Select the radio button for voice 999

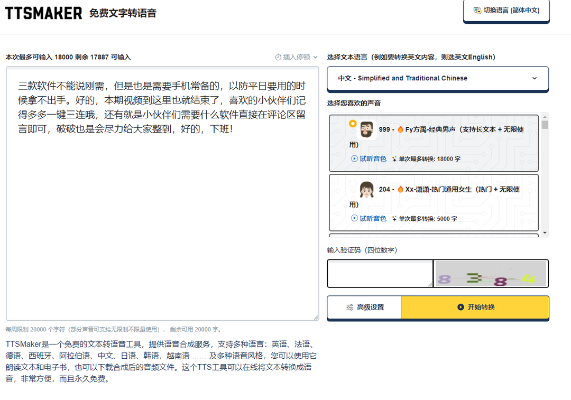(x=353, y=124)
